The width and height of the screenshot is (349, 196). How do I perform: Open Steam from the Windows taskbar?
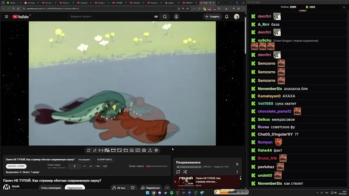pyautogui.click(x=166, y=193)
